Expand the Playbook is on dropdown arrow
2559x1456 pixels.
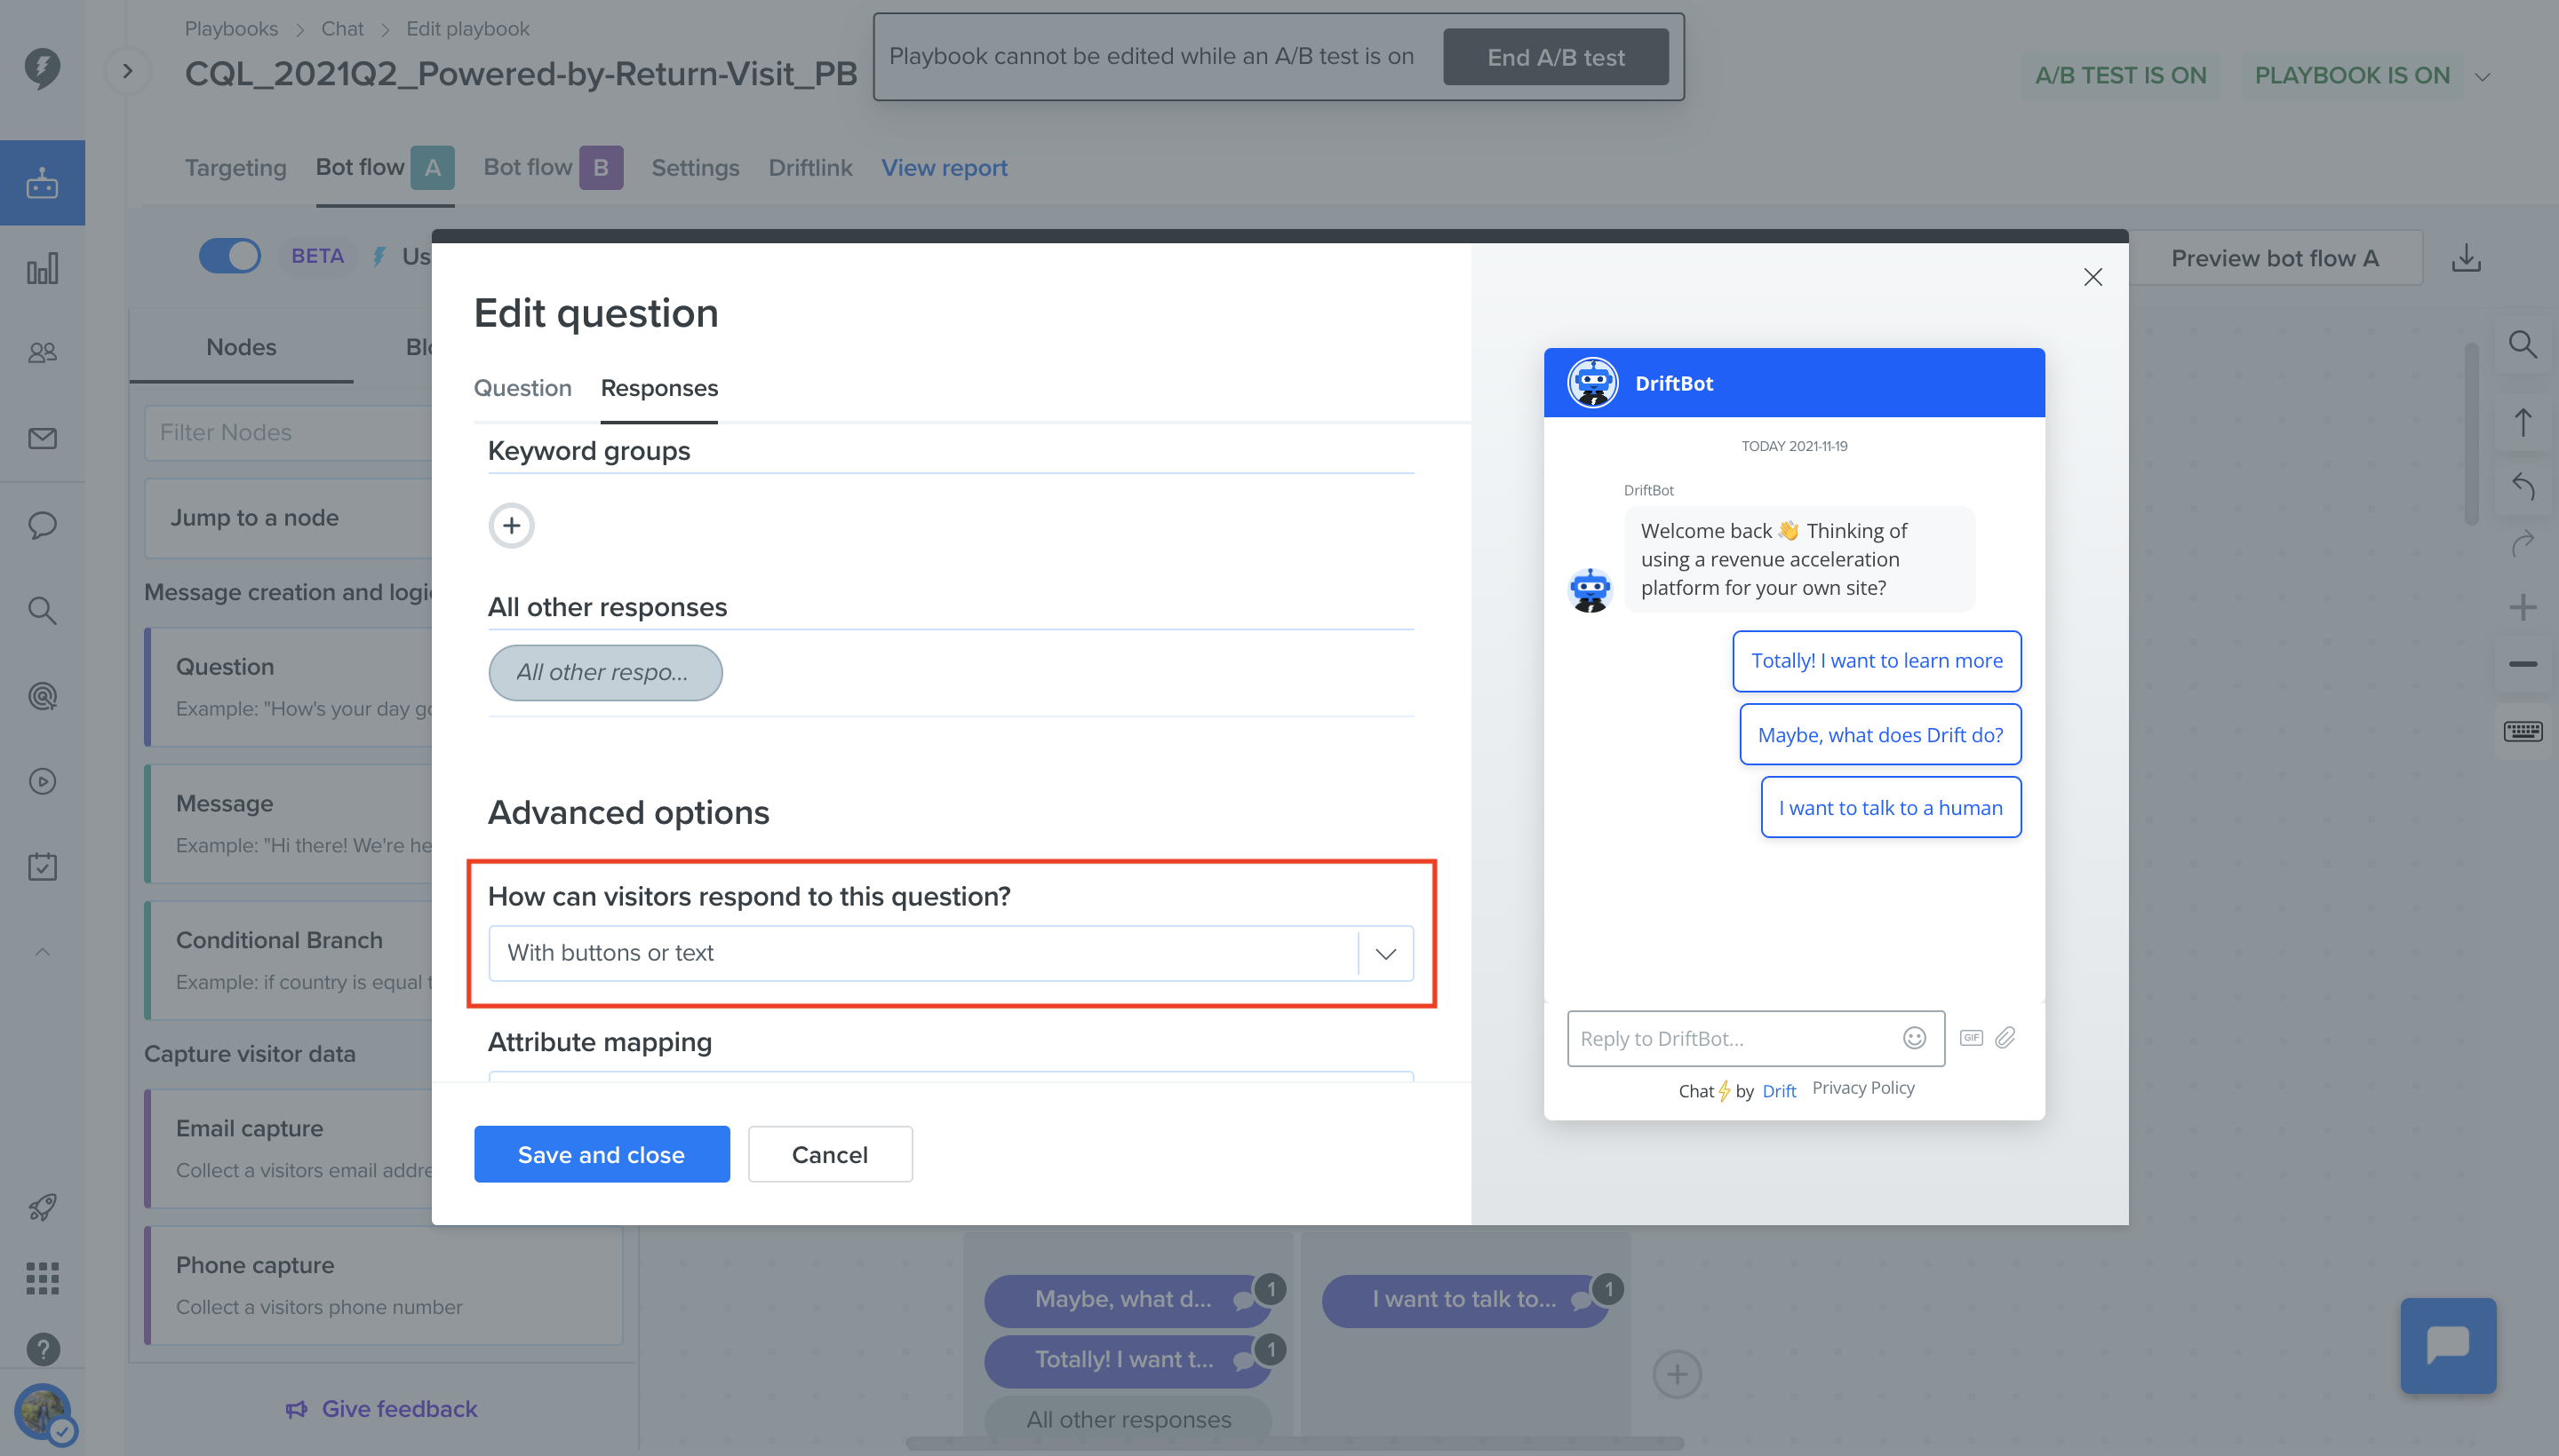(2482, 77)
